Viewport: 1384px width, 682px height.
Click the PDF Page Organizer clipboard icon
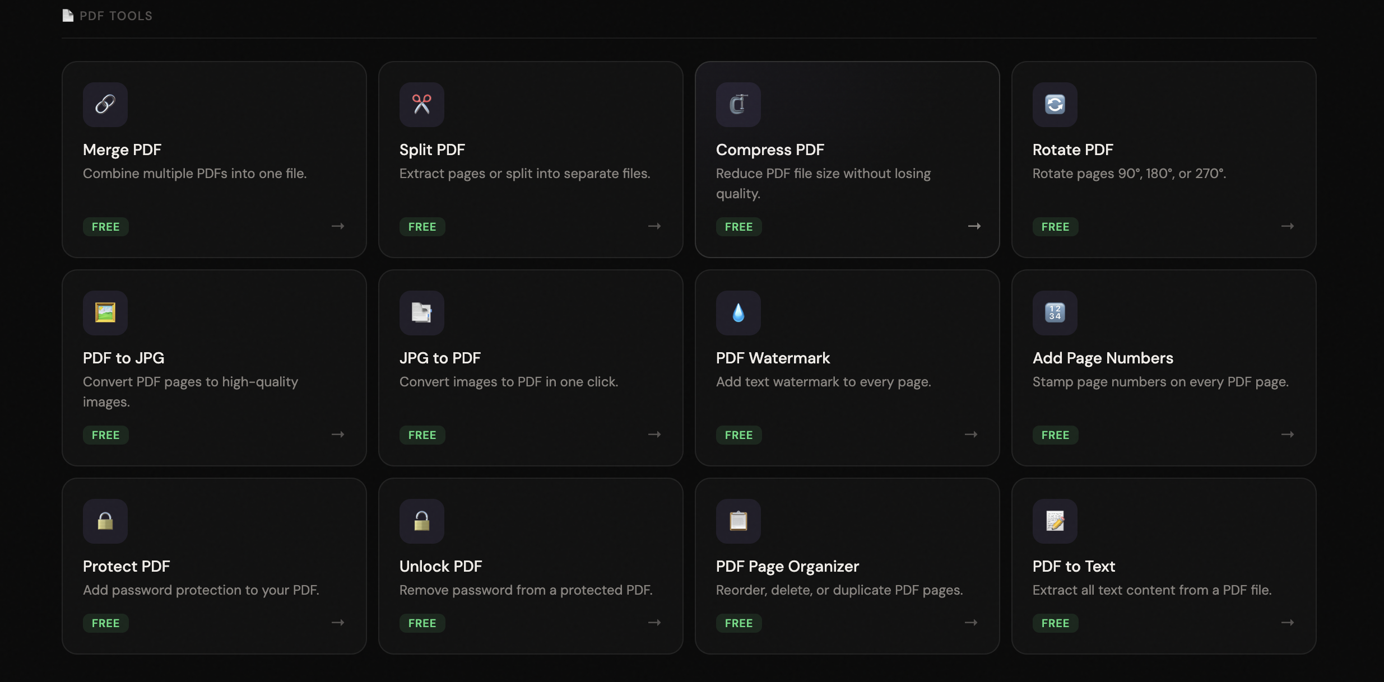click(739, 521)
